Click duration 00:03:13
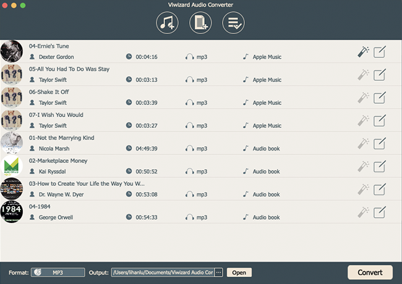The height and width of the screenshot is (284, 402). pos(147,80)
